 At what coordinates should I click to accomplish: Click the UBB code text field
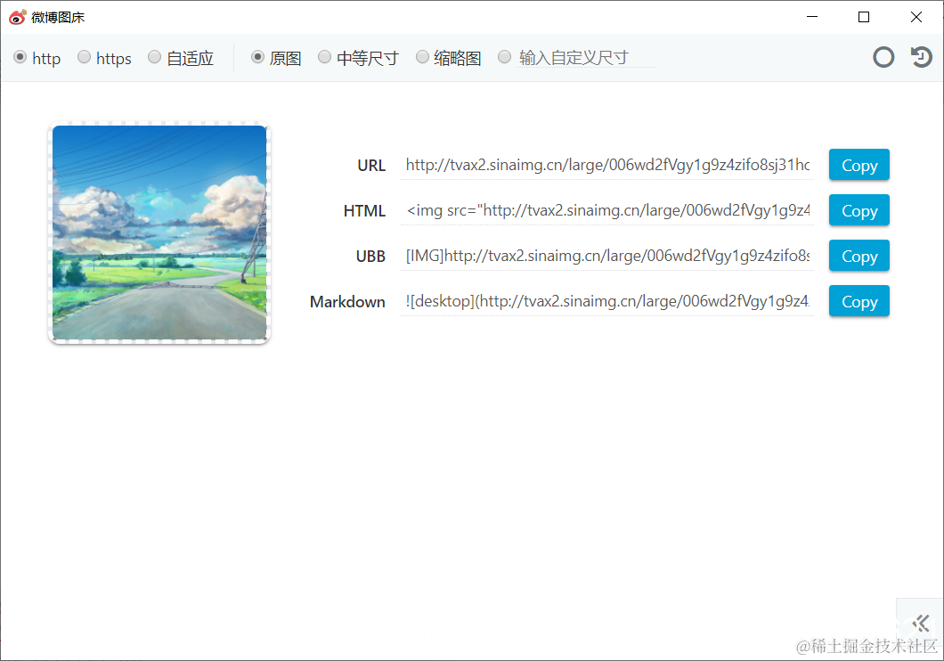point(606,256)
